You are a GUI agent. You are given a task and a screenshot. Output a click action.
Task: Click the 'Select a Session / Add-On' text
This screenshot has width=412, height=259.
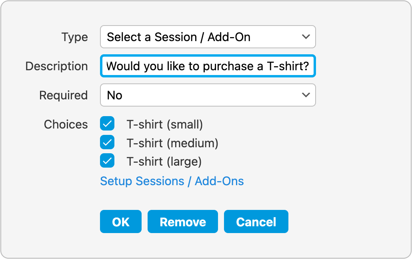coord(178,37)
